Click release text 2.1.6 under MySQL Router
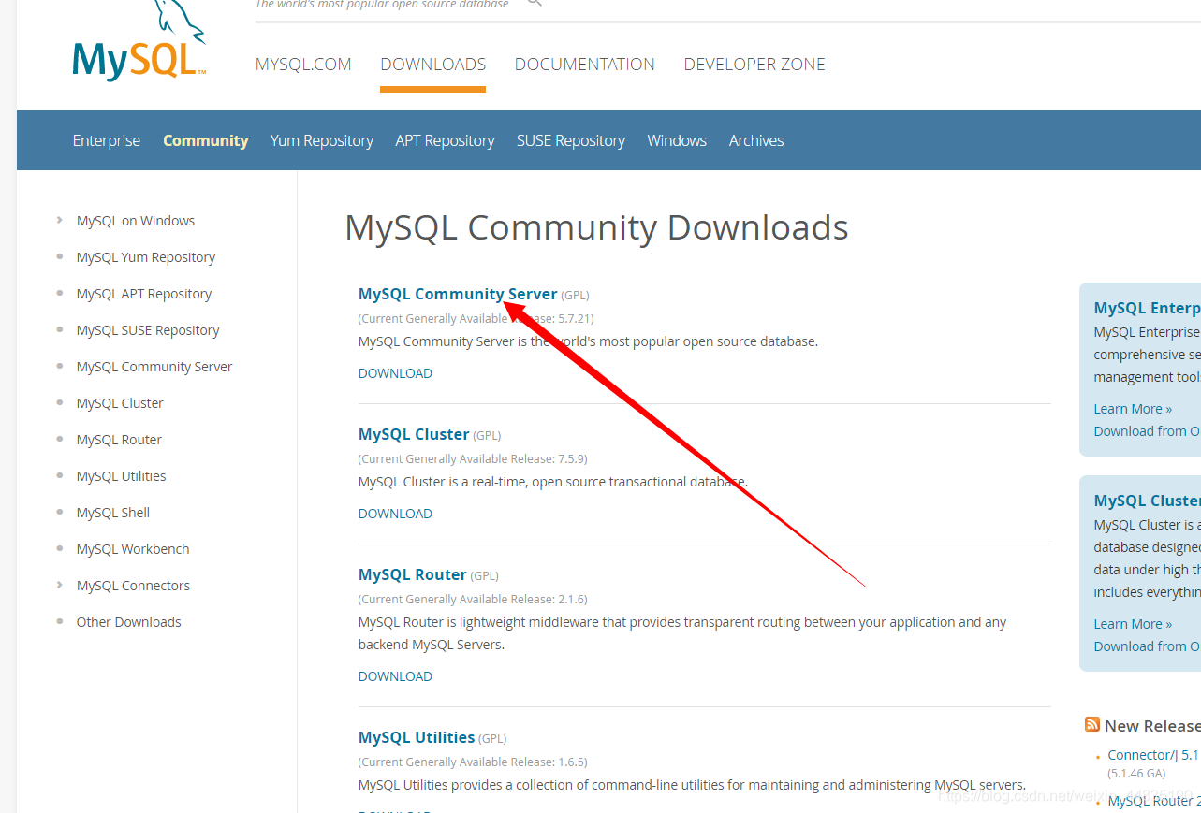 point(571,600)
